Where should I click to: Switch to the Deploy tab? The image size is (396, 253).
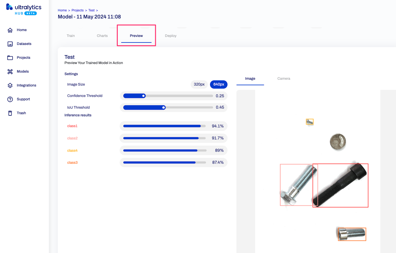click(171, 36)
